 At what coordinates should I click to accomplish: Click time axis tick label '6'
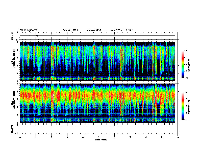[115, 137]
